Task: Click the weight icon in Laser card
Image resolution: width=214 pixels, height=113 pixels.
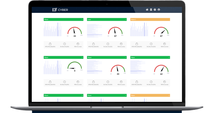Action: pos(94,44)
